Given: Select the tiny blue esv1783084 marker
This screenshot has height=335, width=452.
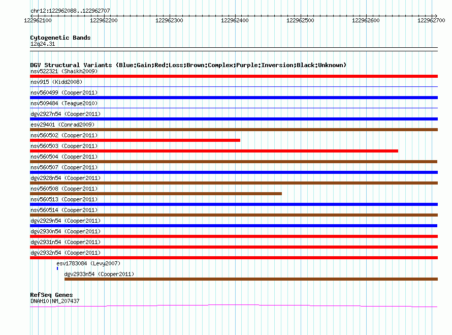Looking at the screenshot, I should (x=57, y=268).
